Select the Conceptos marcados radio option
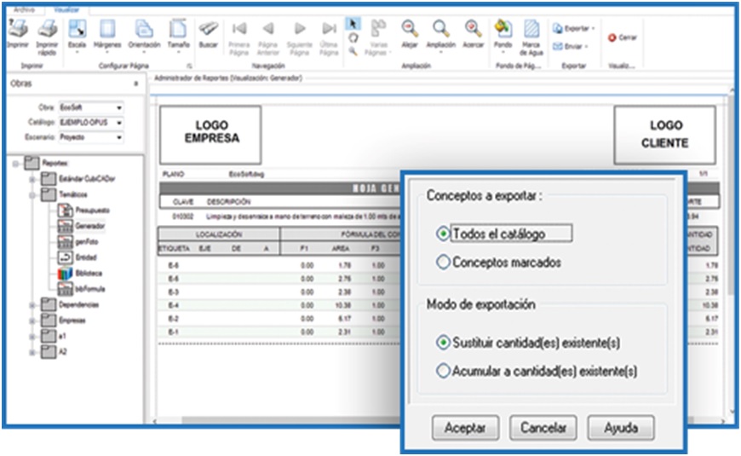This screenshot has width=741, height=456. coord(442,263)
